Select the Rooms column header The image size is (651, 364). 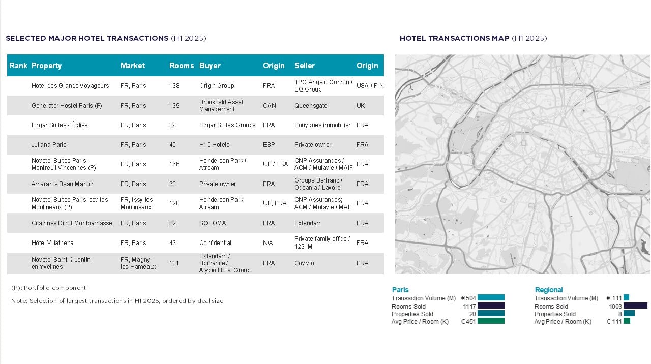coord(182,66)
